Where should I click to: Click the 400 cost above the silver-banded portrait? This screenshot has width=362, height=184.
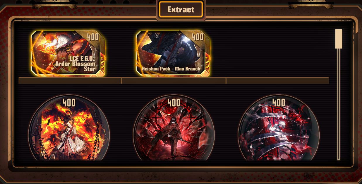pyautogui.click(x=279, y=103)
